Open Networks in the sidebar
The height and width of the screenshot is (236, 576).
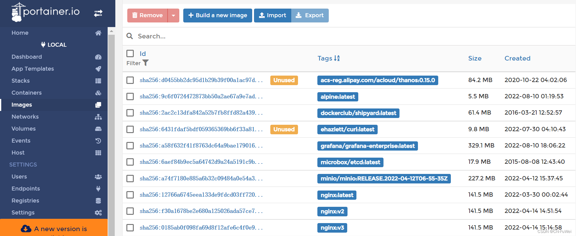tap(25, 117)
